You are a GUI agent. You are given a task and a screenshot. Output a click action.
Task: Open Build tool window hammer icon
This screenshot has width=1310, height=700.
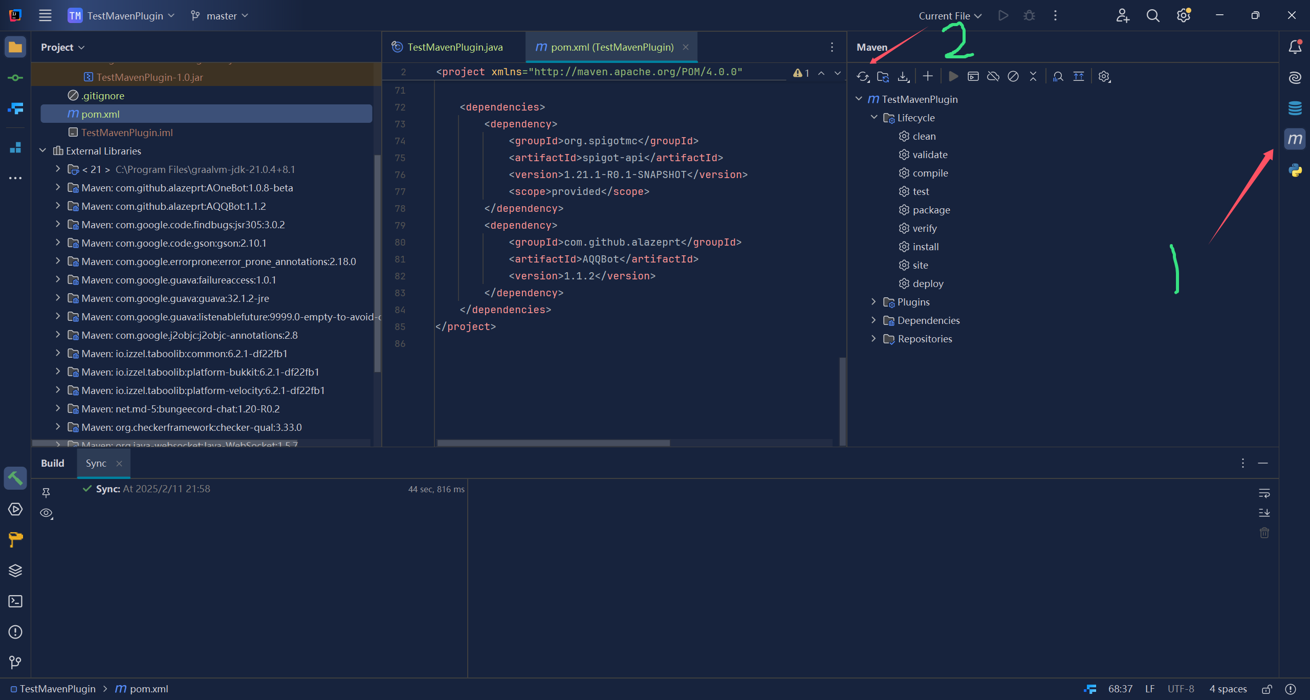tap(15, 478)
